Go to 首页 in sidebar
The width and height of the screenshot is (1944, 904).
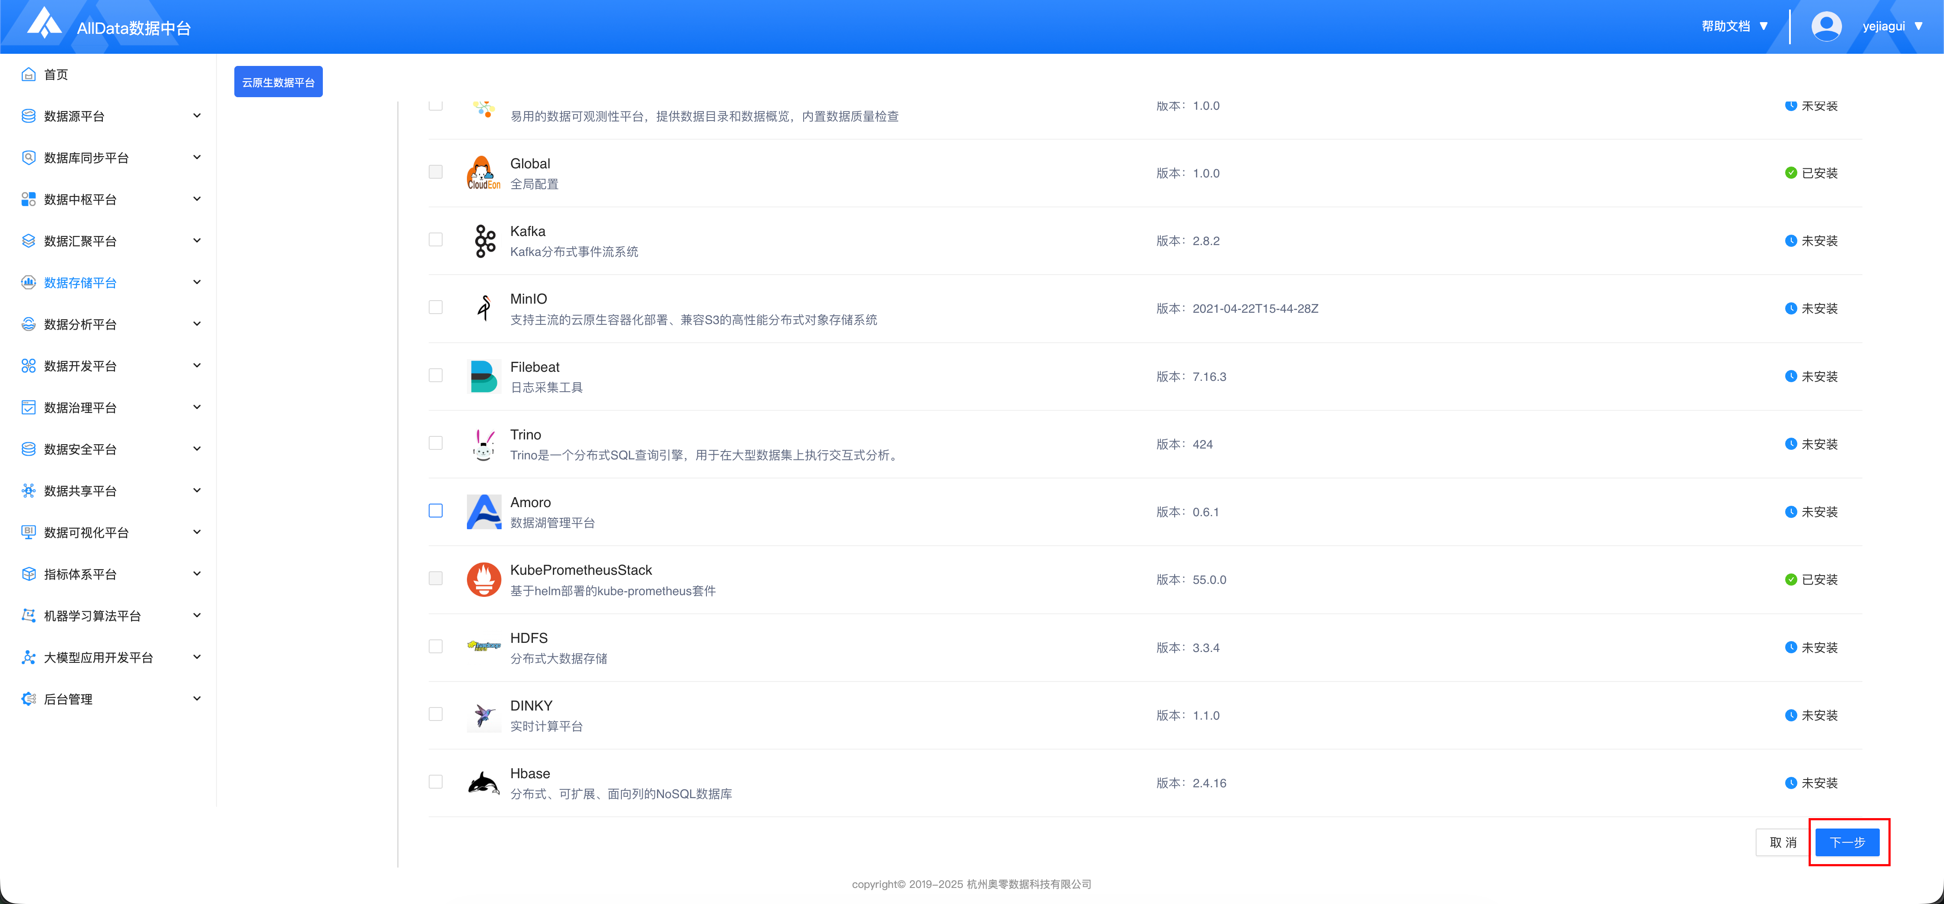[x=56, y=75]
